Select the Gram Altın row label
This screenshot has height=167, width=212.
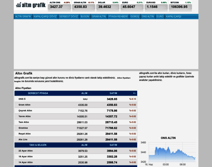pos(24,105)
